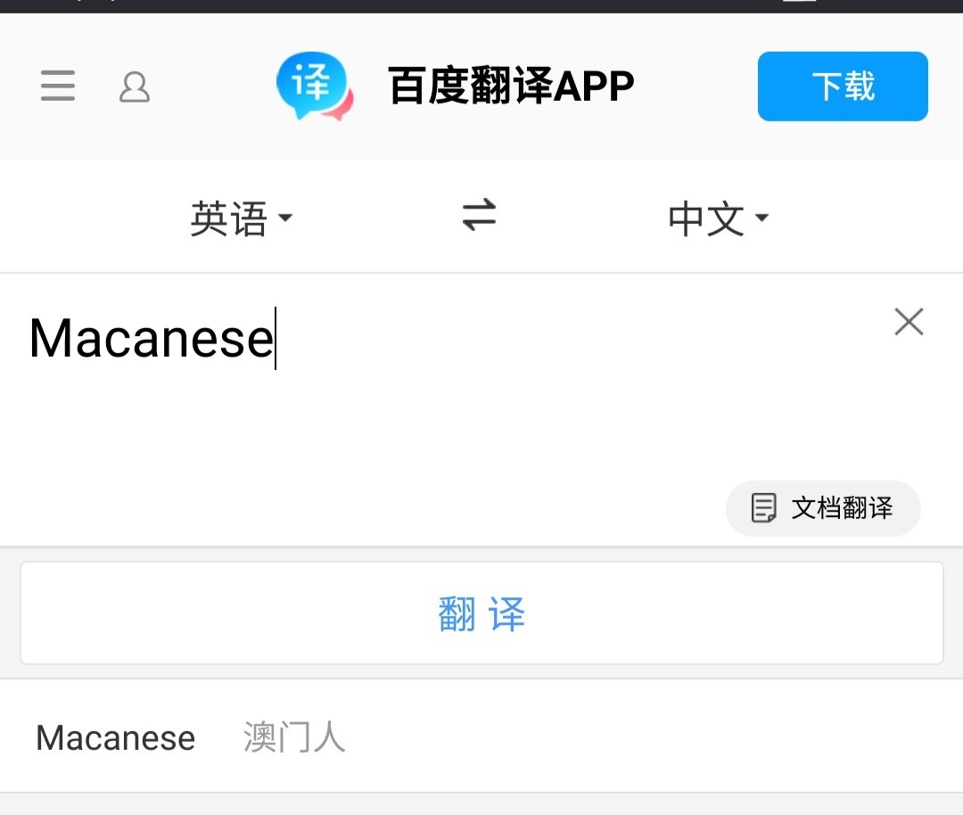Viewport: 963px width, 815px height.
Task: Click the 百度翻译APP title
Action: click(x=511, y=86)
